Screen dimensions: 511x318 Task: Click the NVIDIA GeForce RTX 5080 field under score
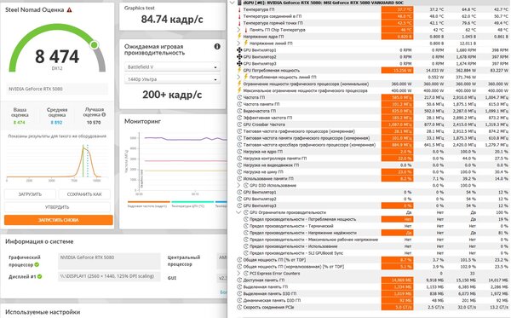tap(57, 89)
